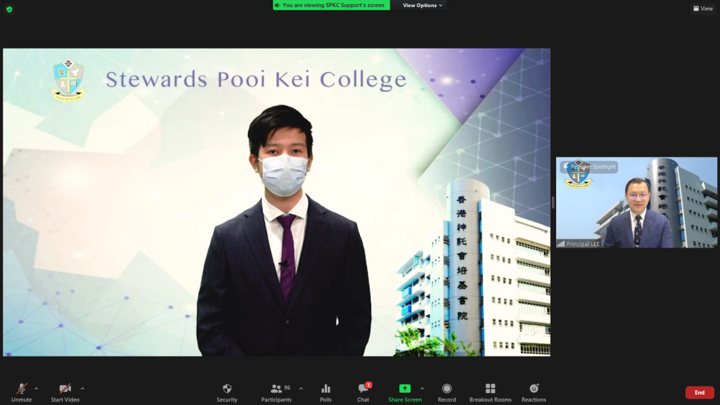
Task: Expand arrow next to Participants
Action: pos(301,388)
